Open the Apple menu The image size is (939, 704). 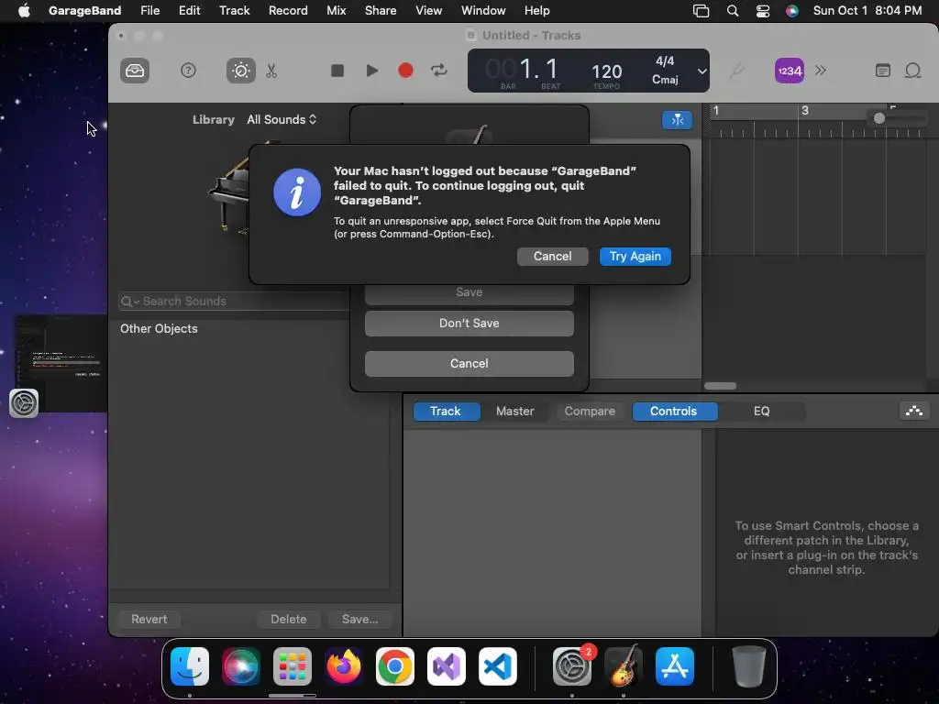24,11
